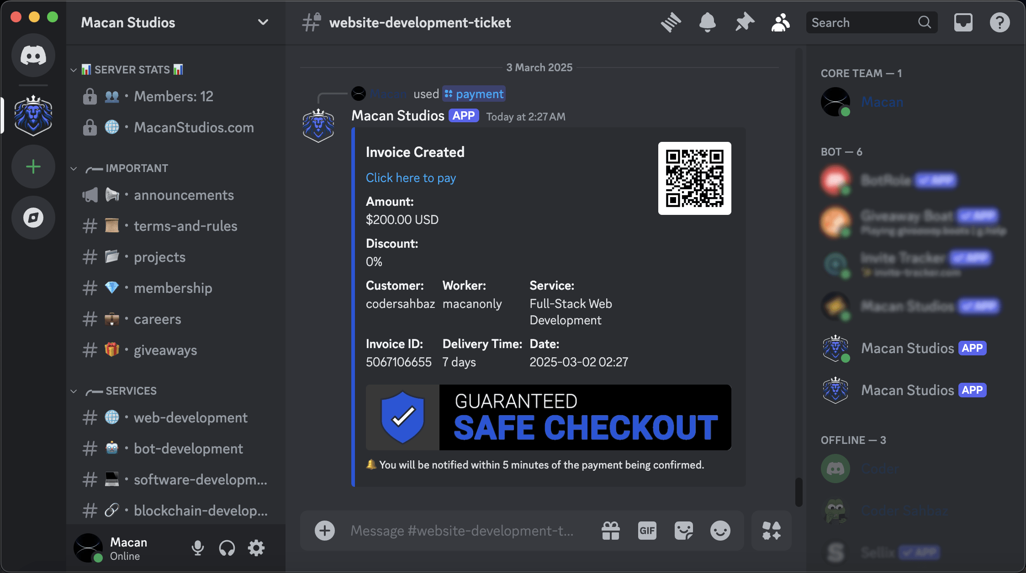Click the 'Invoice Created' embed title
1026x573 pixels.
pos(415,152)
